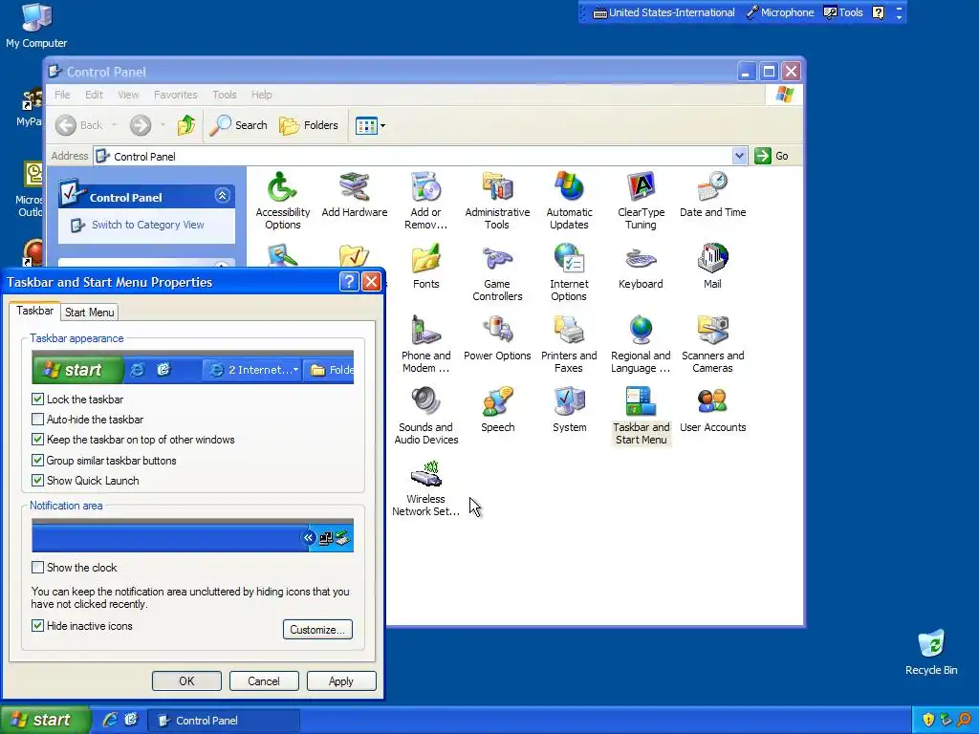The height and width of the screenshot is (734, 979).
Task: Open the address bar dropdown arrow
Action: point(739,156)
